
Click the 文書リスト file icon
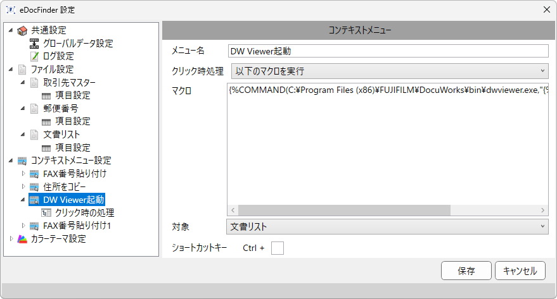pos(34,135)
